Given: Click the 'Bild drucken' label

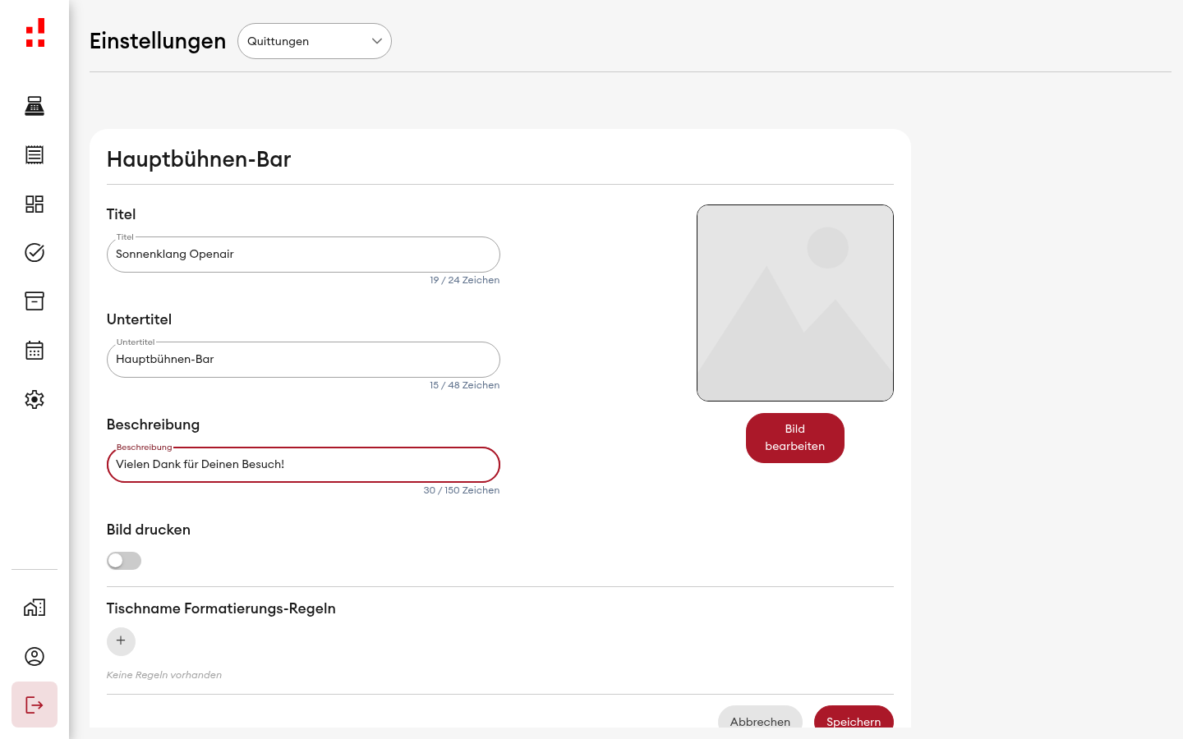Looking at the screenshot, I should pyautogui.click(x=149, y=530).
